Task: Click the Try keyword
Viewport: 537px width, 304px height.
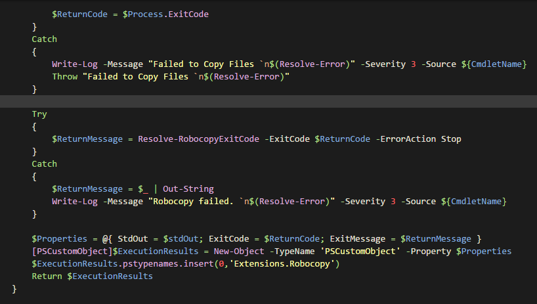Action: [39, 114]
